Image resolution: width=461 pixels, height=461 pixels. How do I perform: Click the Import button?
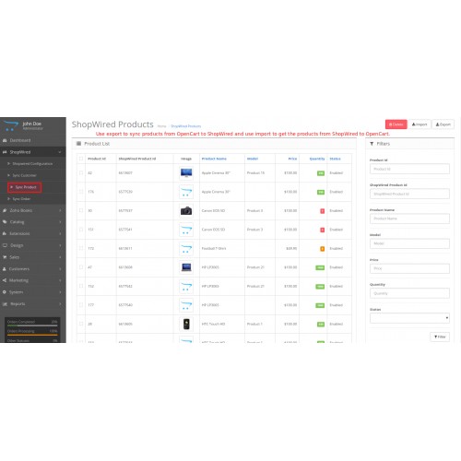420,124
